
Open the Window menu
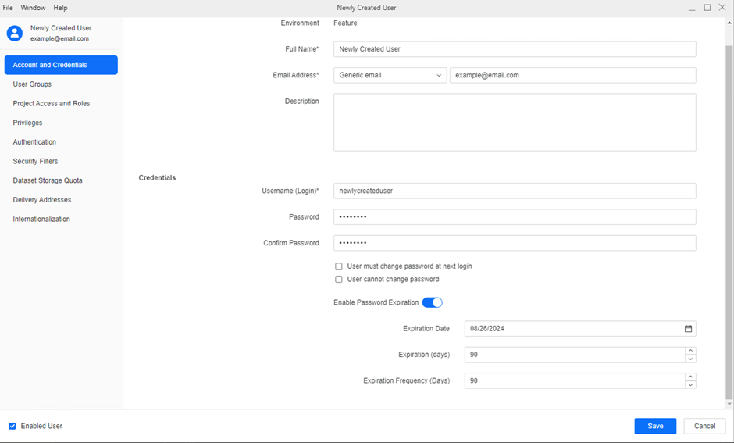click(33, 8)
